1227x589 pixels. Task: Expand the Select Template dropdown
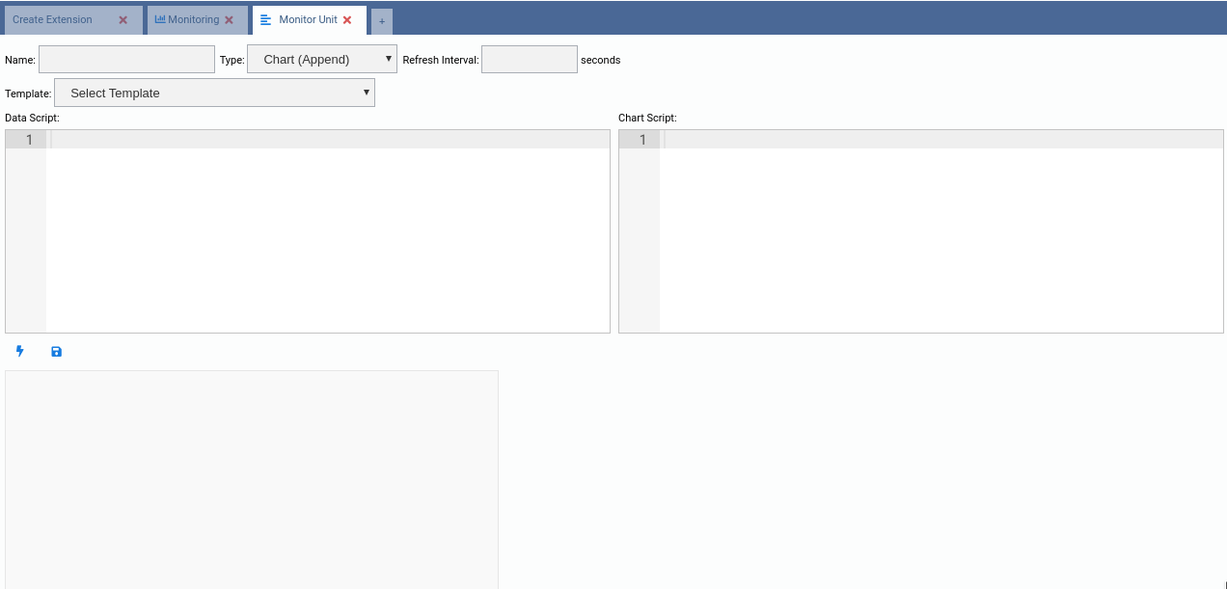coord(214,94)
